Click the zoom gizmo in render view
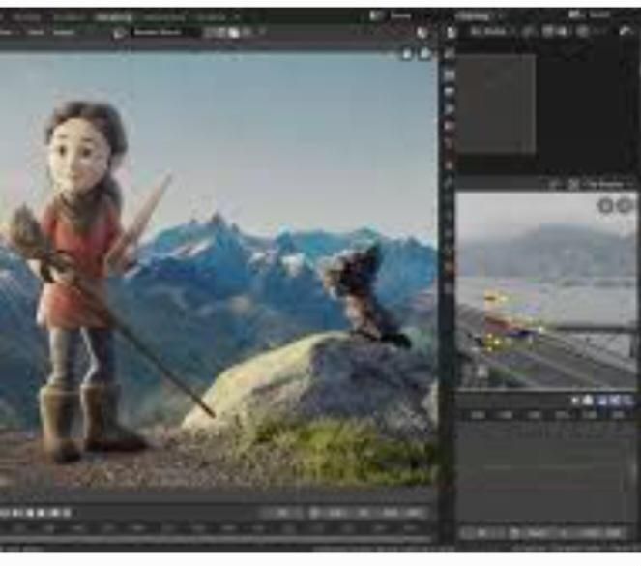This screenshot has height=566, width=641. coord(407,54)
